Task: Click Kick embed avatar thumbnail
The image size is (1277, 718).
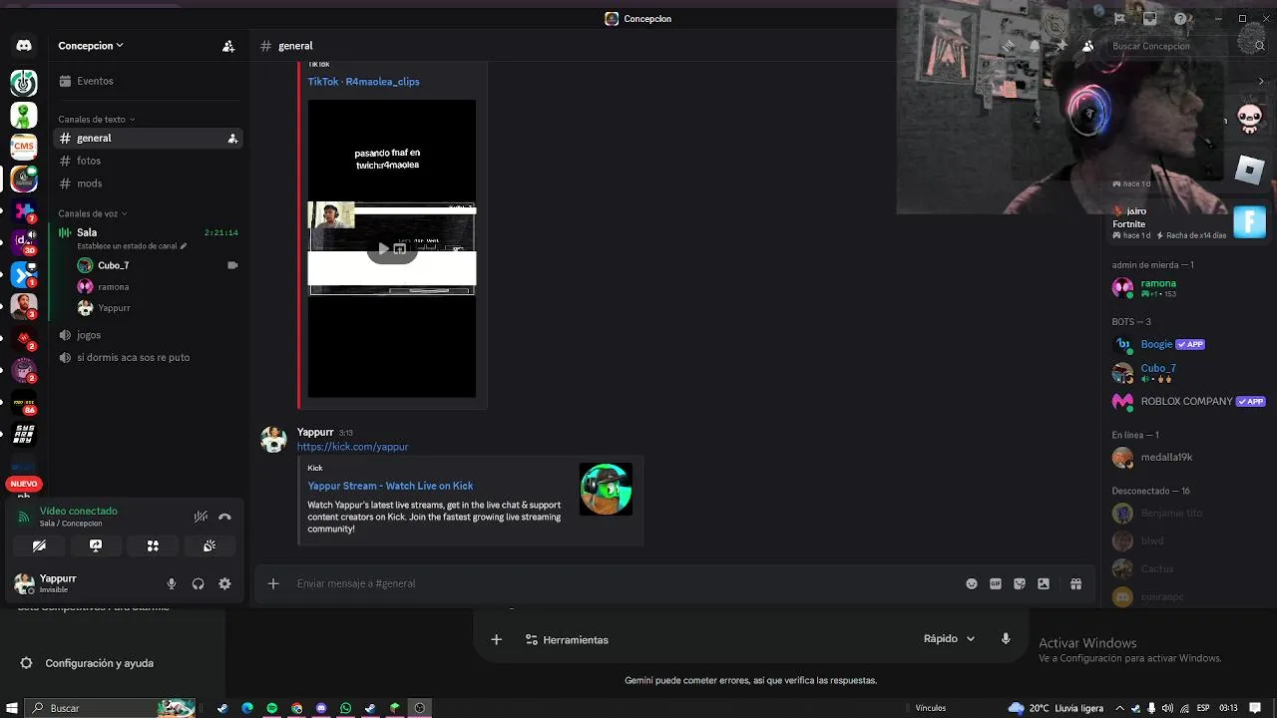Action: point(606,490)
